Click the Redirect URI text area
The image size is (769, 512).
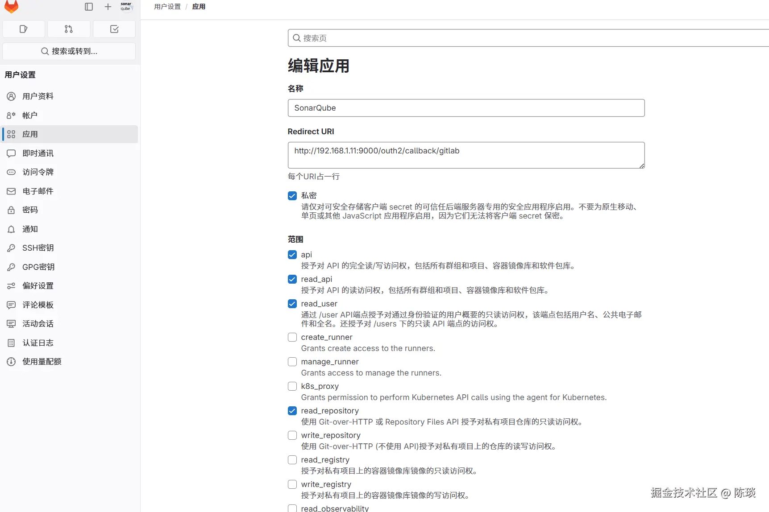(466, 155)
